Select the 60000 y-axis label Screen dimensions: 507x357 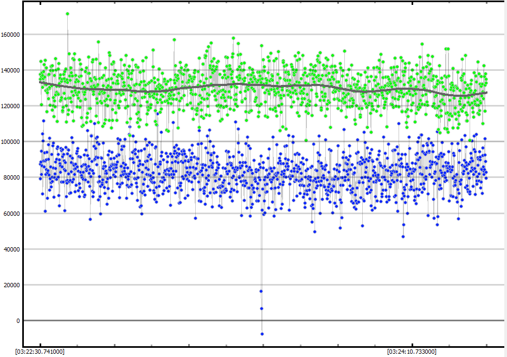click(11, 214)
